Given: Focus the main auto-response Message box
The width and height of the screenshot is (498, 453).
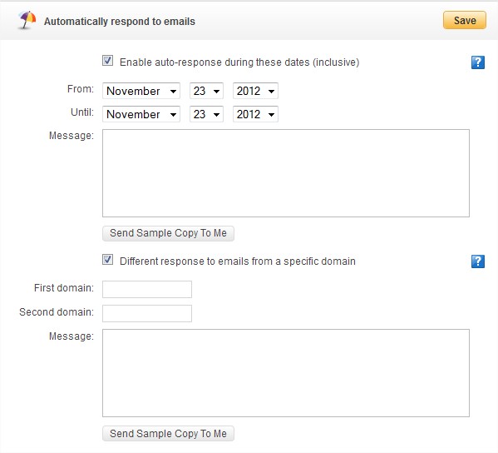Looking at the screenshot, I should 286,173.
